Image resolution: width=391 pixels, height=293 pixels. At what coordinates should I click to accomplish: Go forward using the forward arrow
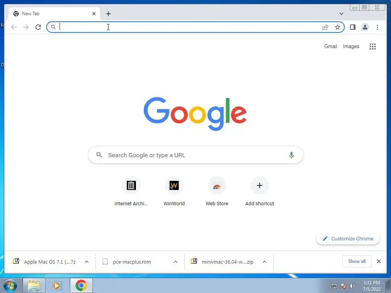click(x=26, y=27)
